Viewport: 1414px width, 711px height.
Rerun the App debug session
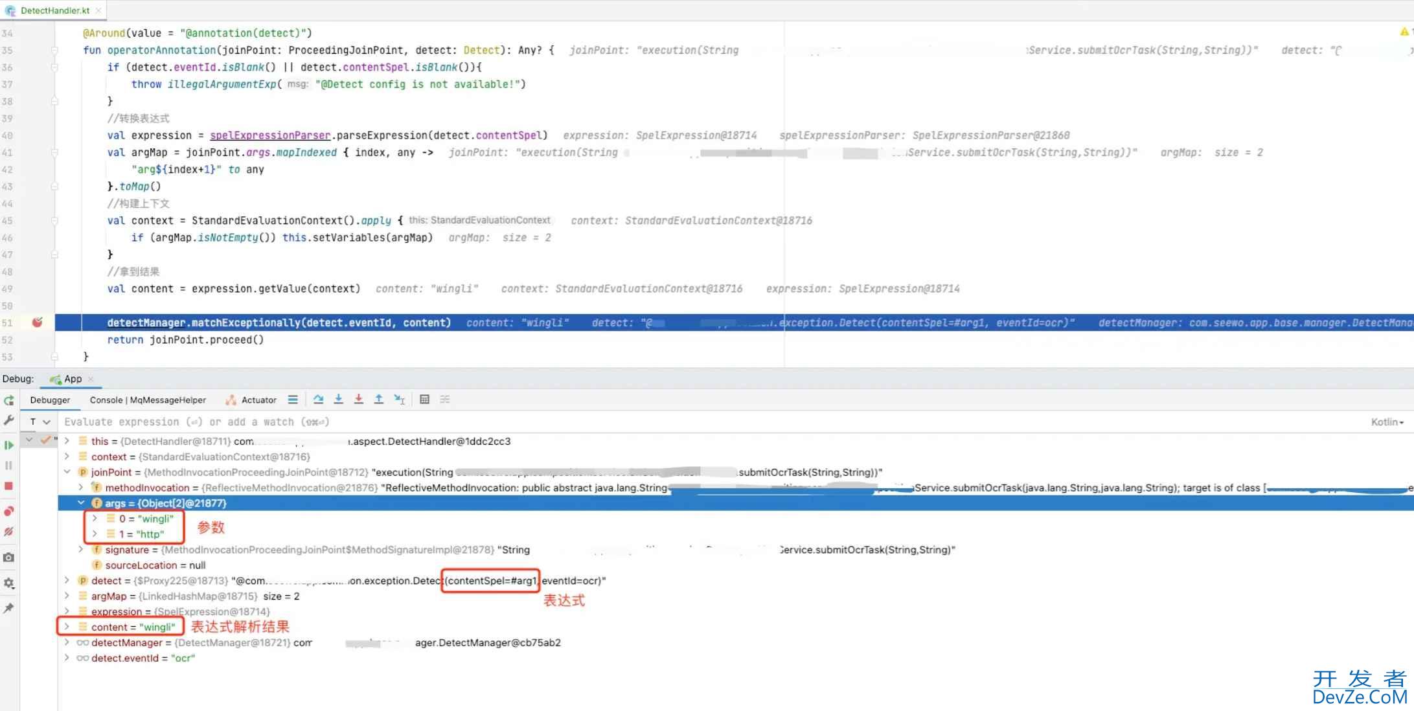[x=9, y=401]
